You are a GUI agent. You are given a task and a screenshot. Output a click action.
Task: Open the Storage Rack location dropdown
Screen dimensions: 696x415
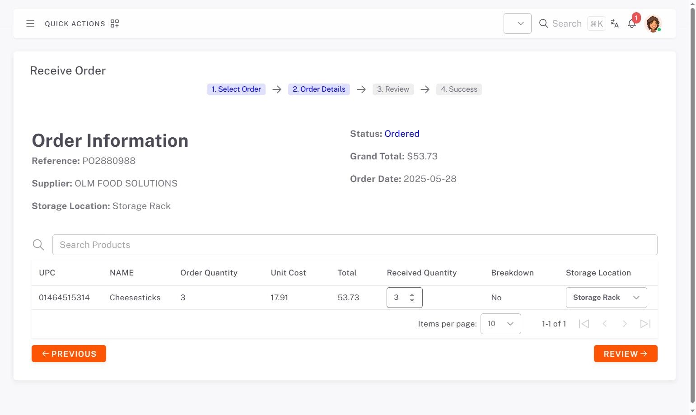606,298
